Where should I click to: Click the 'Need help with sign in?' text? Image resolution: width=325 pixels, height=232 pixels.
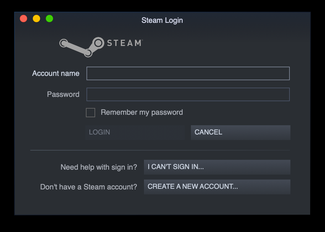(x=99, y=167)
